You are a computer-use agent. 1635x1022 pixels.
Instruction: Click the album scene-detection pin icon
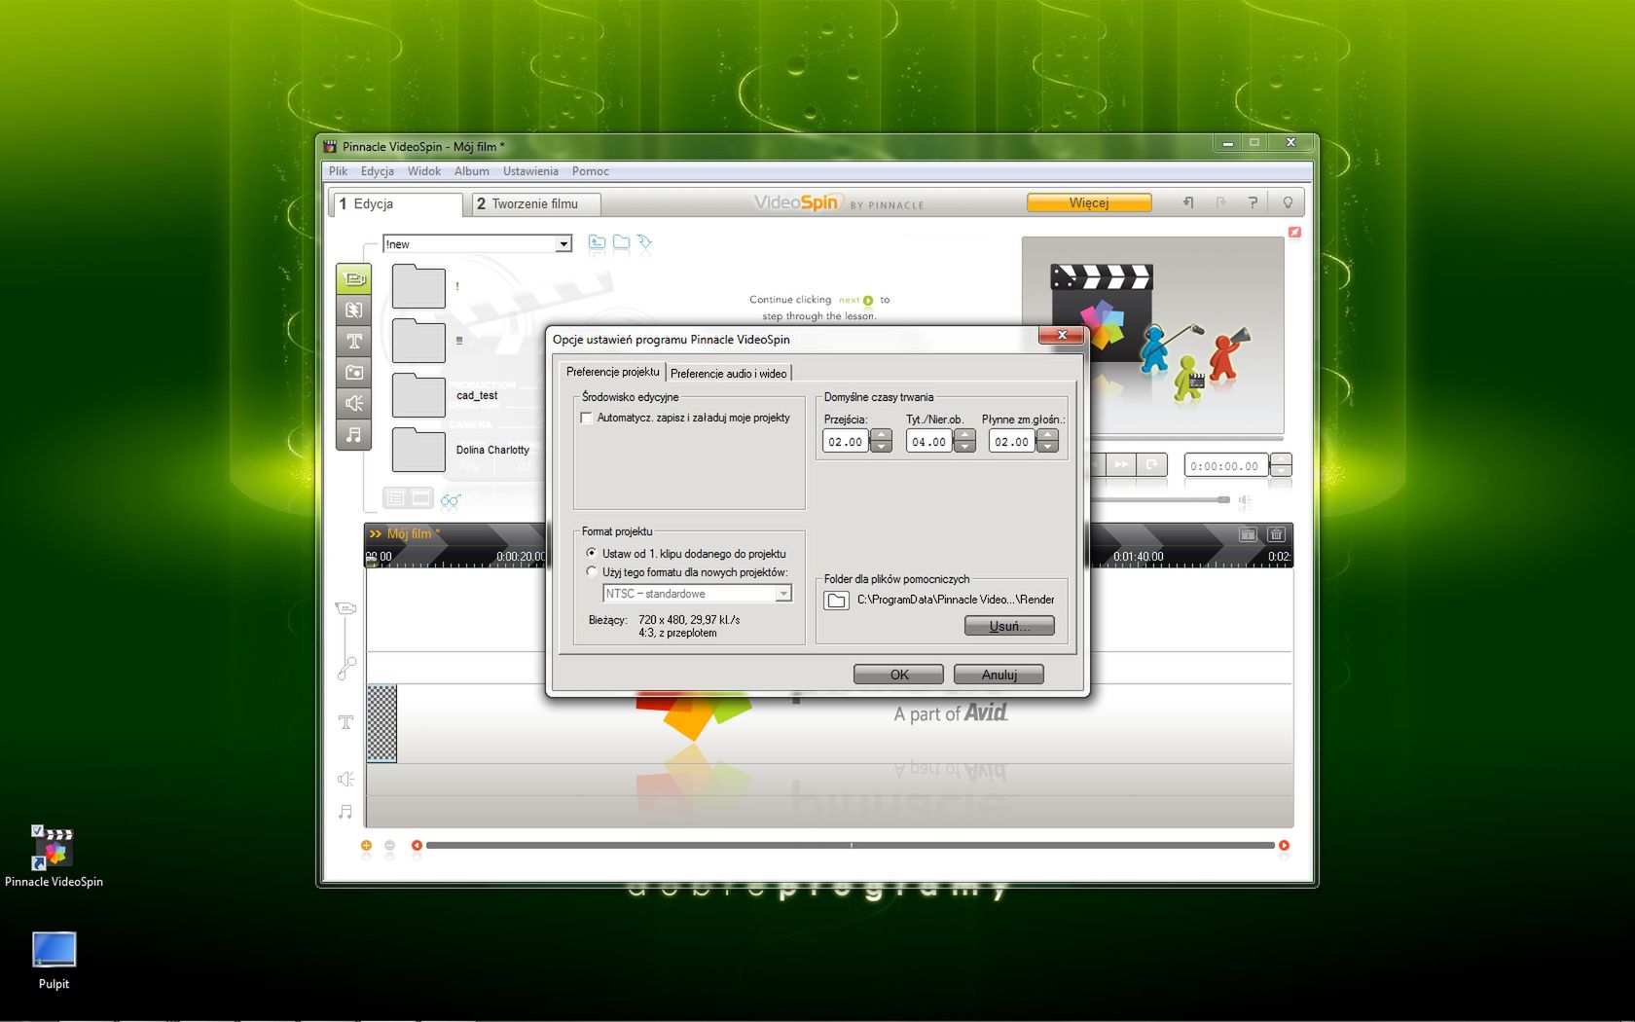click(x=644, y=242)
